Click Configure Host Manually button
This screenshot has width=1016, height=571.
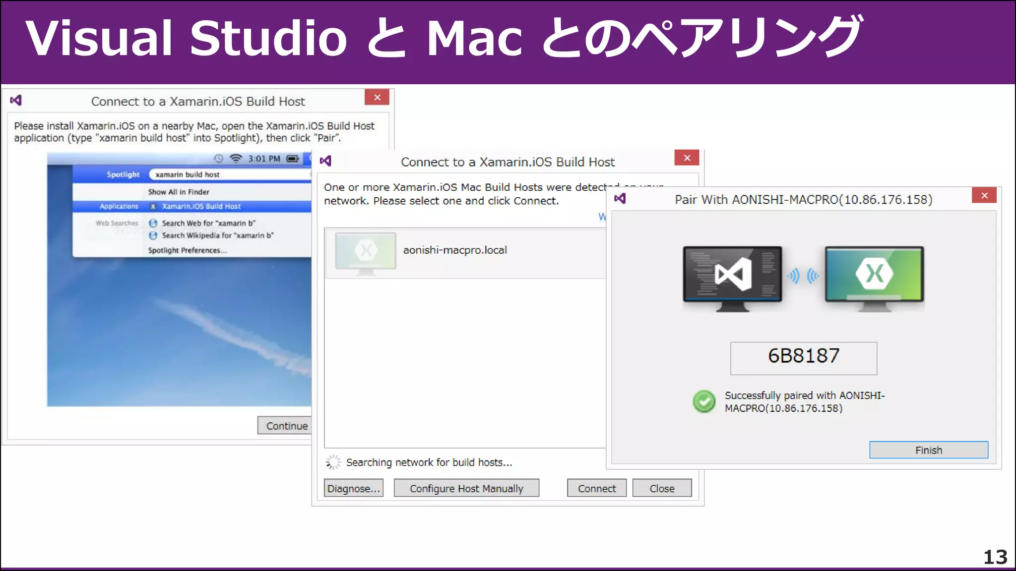pos(466,488)
